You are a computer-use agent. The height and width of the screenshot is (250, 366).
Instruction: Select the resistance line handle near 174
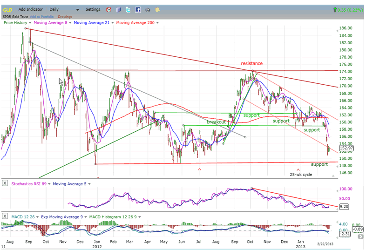45,70
